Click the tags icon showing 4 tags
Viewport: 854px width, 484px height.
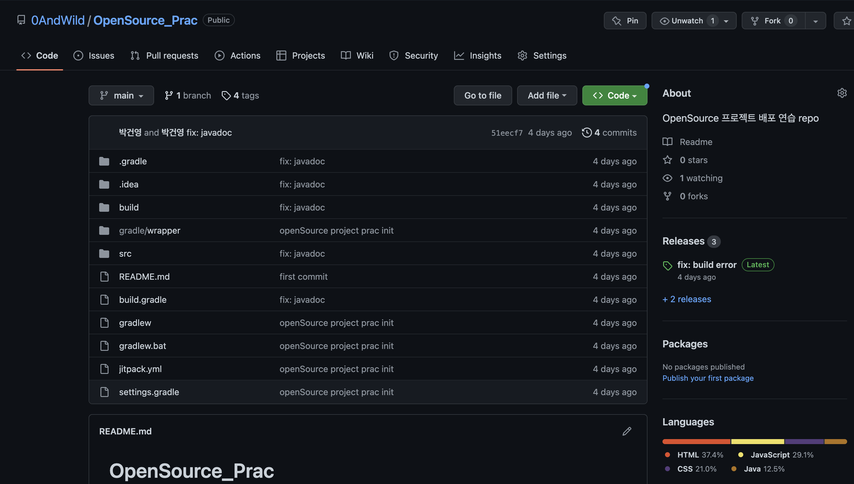click(x=226, y=96)
